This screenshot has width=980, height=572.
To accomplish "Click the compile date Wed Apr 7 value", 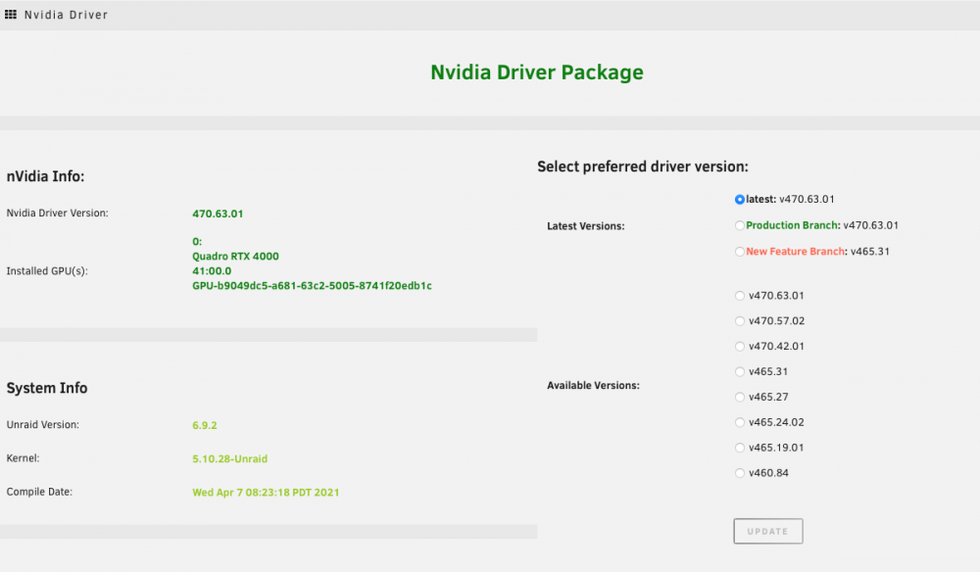I will [266, 493].
